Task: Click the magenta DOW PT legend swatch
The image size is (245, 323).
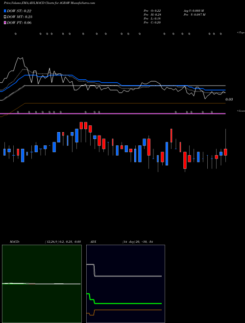Action: [5, 23]
